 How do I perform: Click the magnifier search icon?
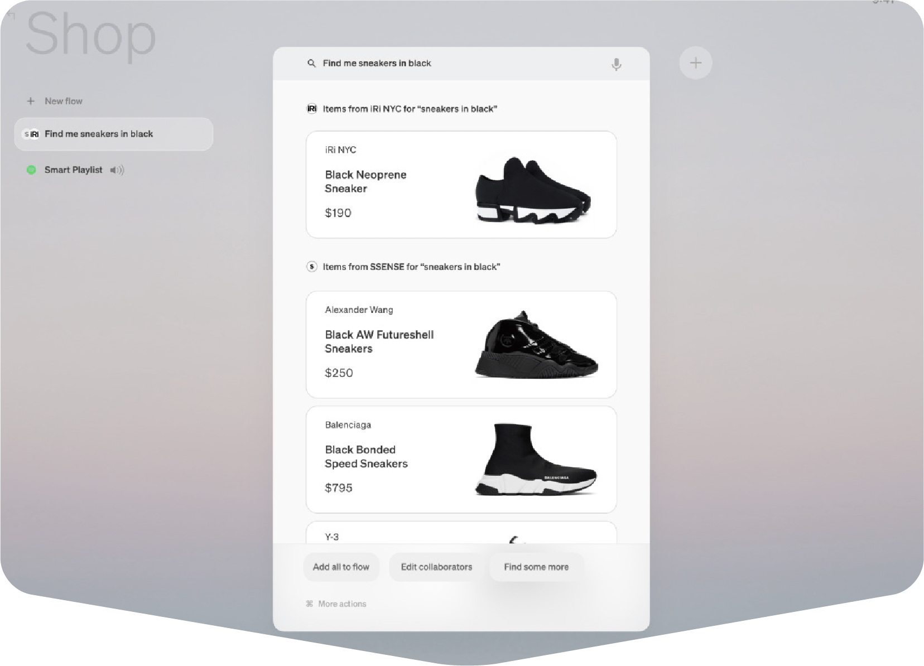pyautogui.click(x=311, y=63)
